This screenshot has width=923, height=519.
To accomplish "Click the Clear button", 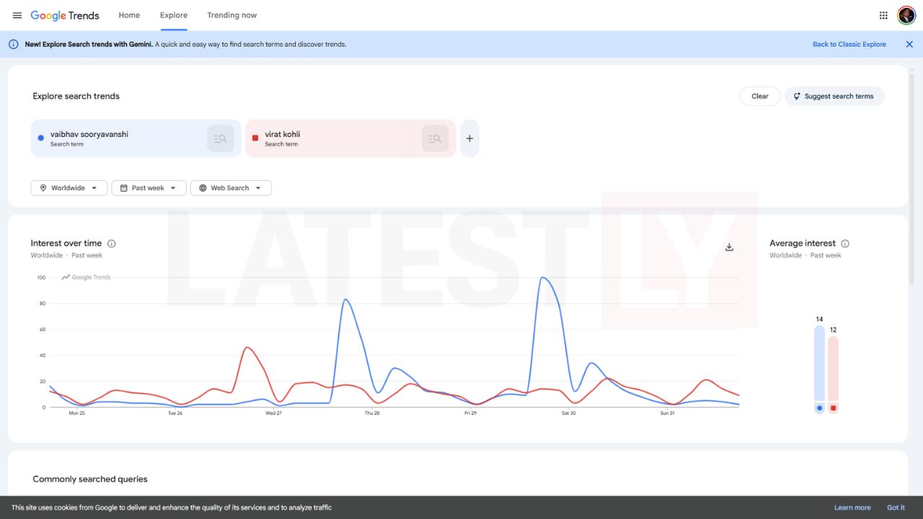I will coord(760,96).
